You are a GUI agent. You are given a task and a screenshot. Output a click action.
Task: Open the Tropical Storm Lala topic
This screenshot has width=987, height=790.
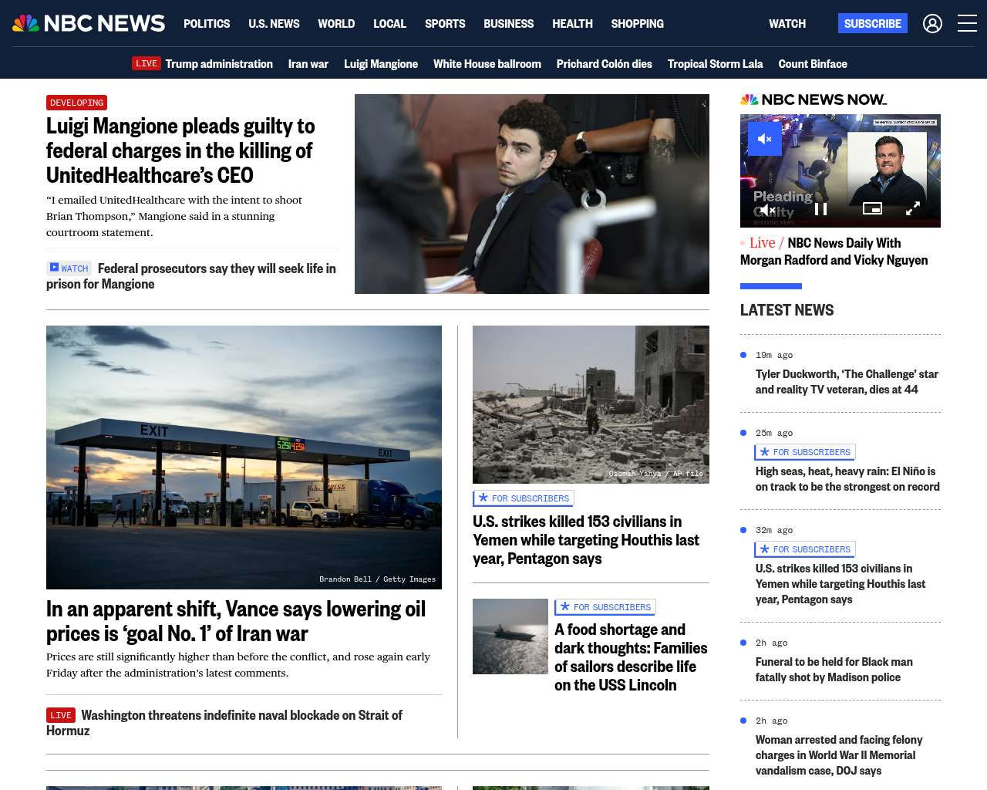pyautogui.click(x=716, y=64)
